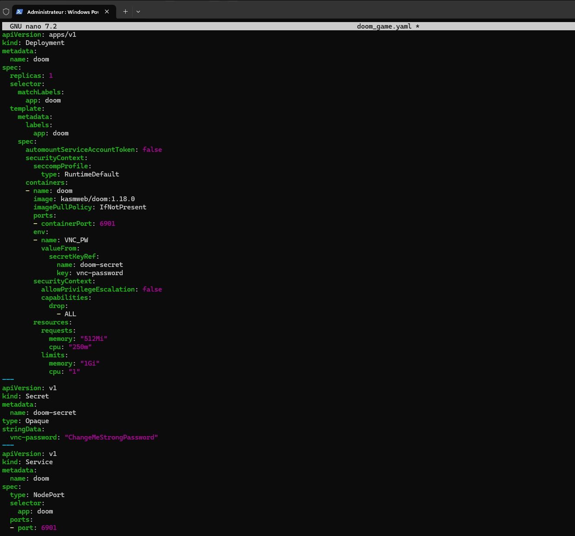Click the 'stringData:' line
The width and height of the screenshot is (575, 536).
click(23, 429)
